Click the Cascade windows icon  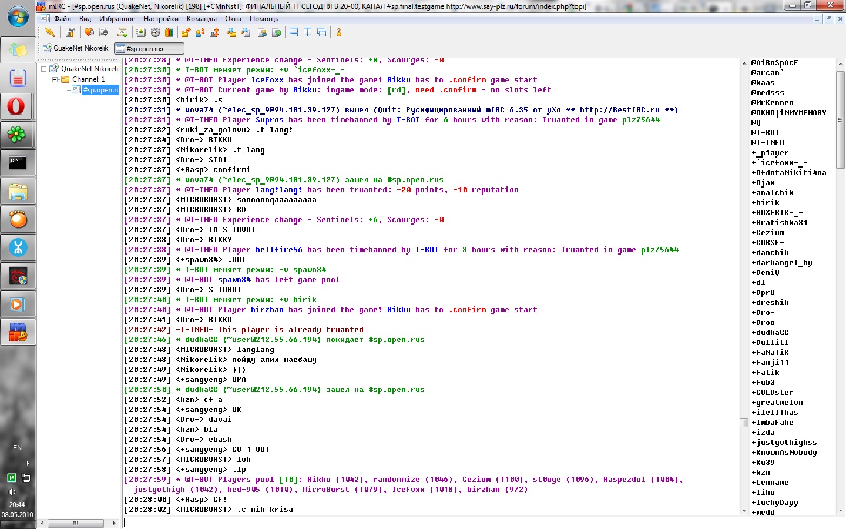click(x=321, y=32)
